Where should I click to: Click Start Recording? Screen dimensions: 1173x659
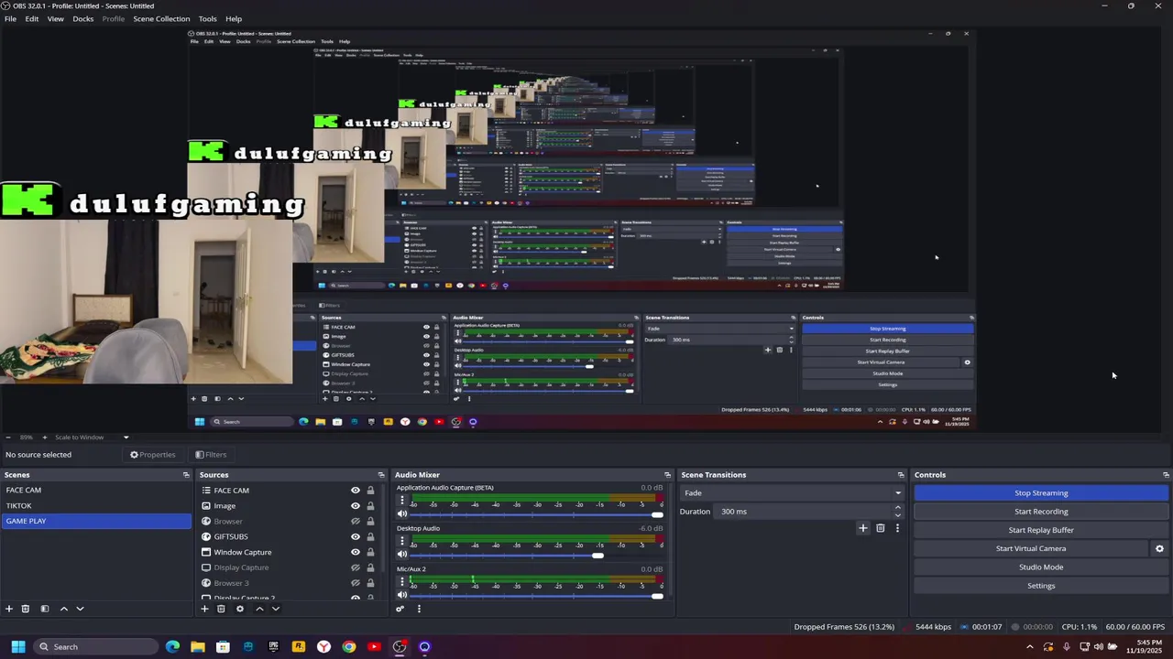pyautogui.click(x=1041, y=512)
